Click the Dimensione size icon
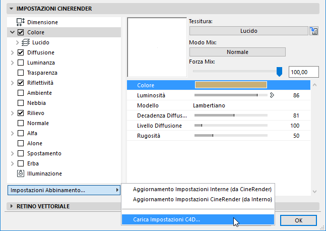The width and height of the screenshot is (326, 231). click(21, 22)
